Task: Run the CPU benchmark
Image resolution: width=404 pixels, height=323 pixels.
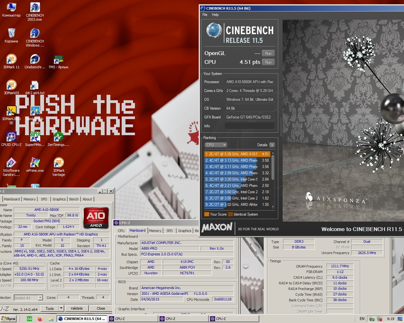Action: [268, 62]
